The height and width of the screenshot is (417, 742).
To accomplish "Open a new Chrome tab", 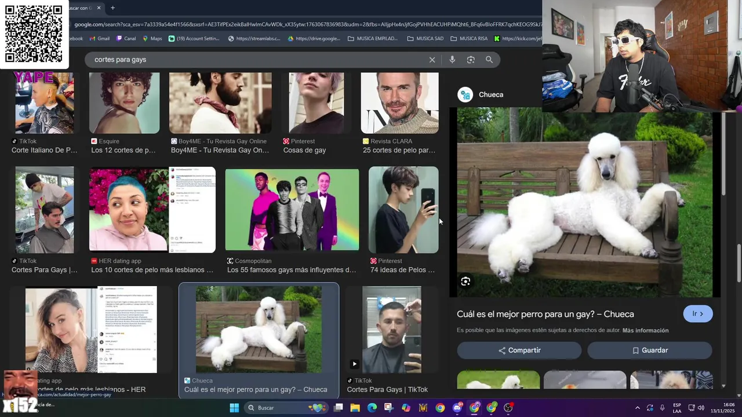I will click(112, 8).
